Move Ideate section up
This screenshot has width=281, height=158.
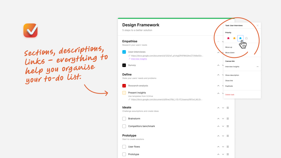(x=218, y=108)
